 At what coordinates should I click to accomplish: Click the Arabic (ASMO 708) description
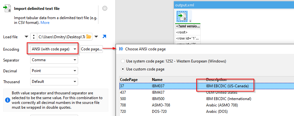(x=222, y=105)
